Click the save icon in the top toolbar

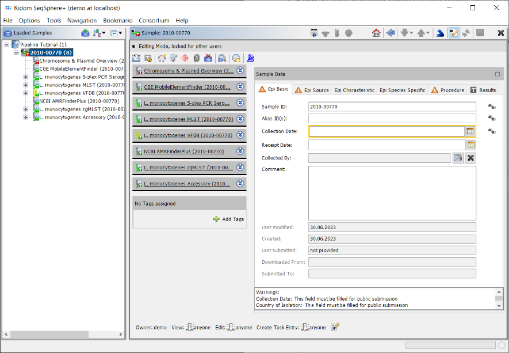tap(481, 33)
